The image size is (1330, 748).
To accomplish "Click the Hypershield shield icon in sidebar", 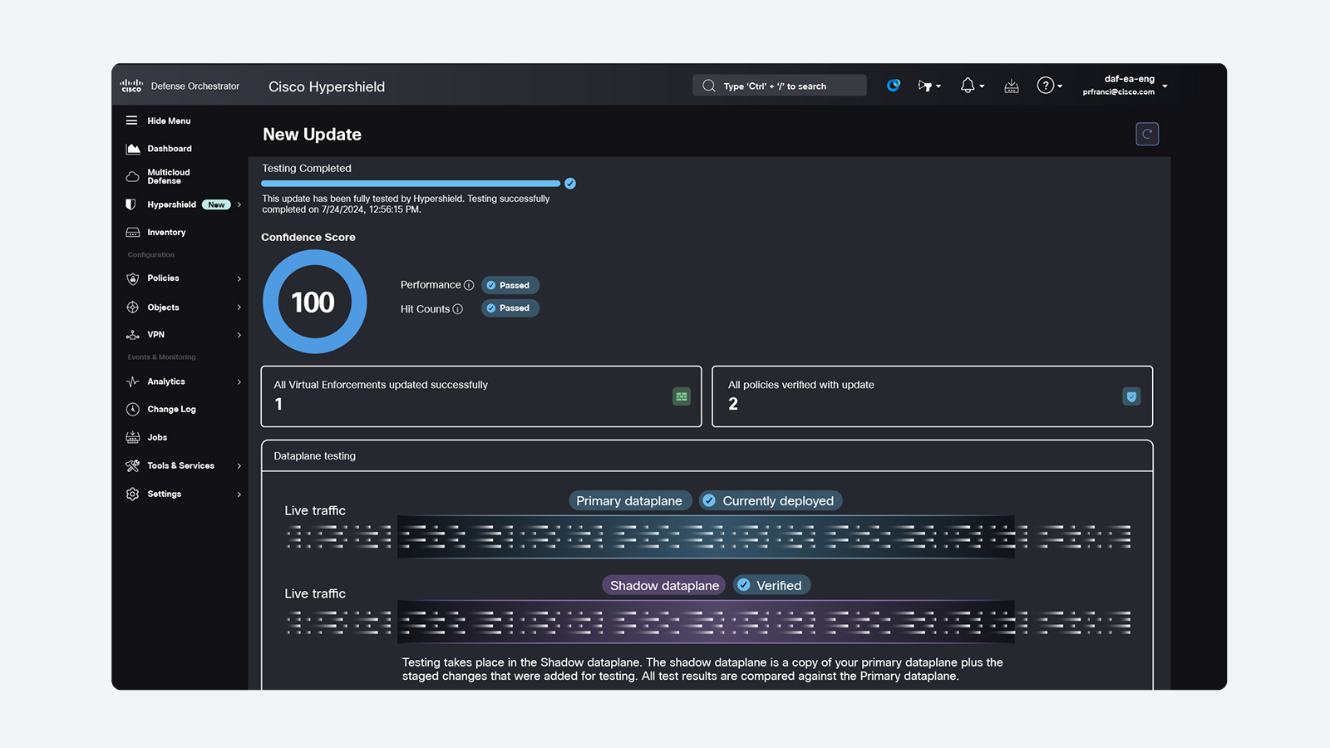I will 131,204.
